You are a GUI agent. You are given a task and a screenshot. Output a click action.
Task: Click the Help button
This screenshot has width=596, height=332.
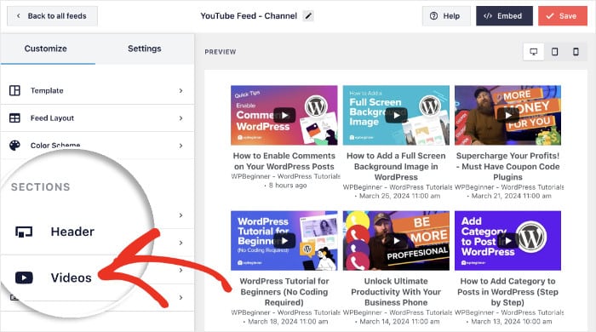446,16
